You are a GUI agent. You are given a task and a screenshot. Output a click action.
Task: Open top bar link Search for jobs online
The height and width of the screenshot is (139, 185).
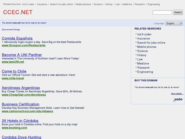pyautogui.click(x=62, y=4)
